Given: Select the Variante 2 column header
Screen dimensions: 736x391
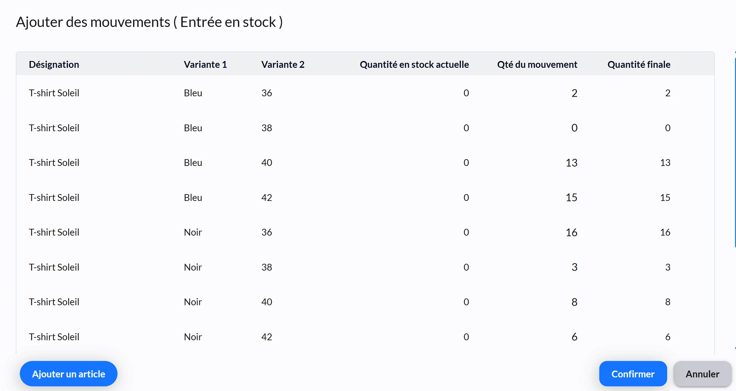Looking at the screenshot, I should 283,64.
